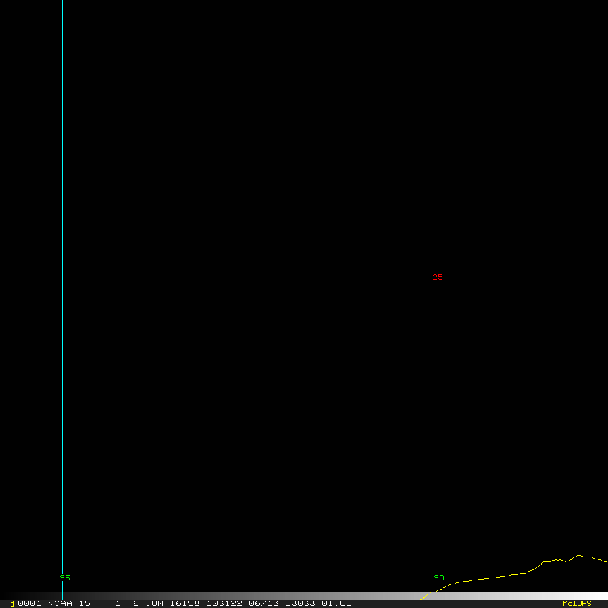Click the 01.00 resolution value

click(336, 603)
